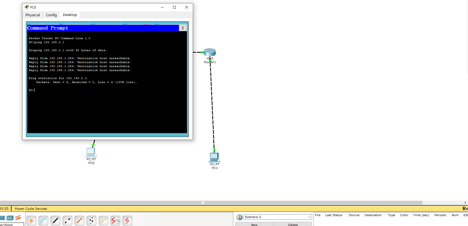Screen dimensions: 468x226
Task: Select the Serial DCE cable with clock
Action: (x=115, y=220)
